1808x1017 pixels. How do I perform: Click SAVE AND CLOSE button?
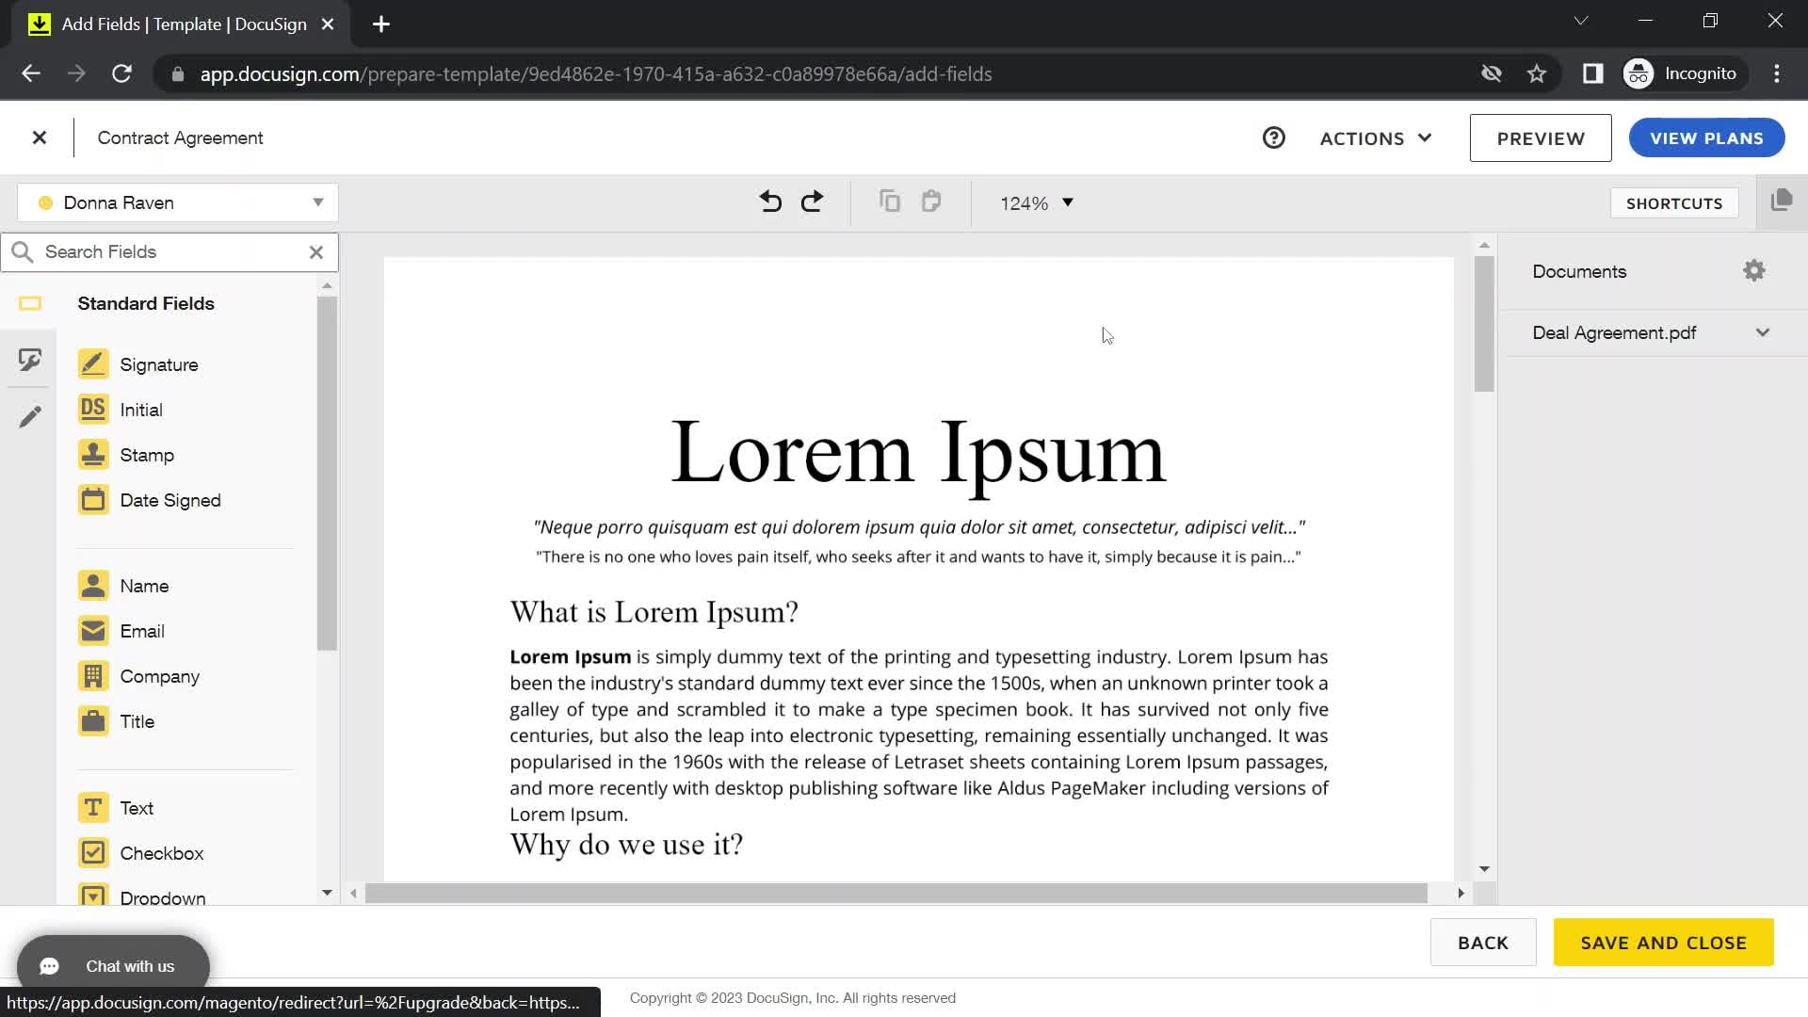(x=1663, y=943)
